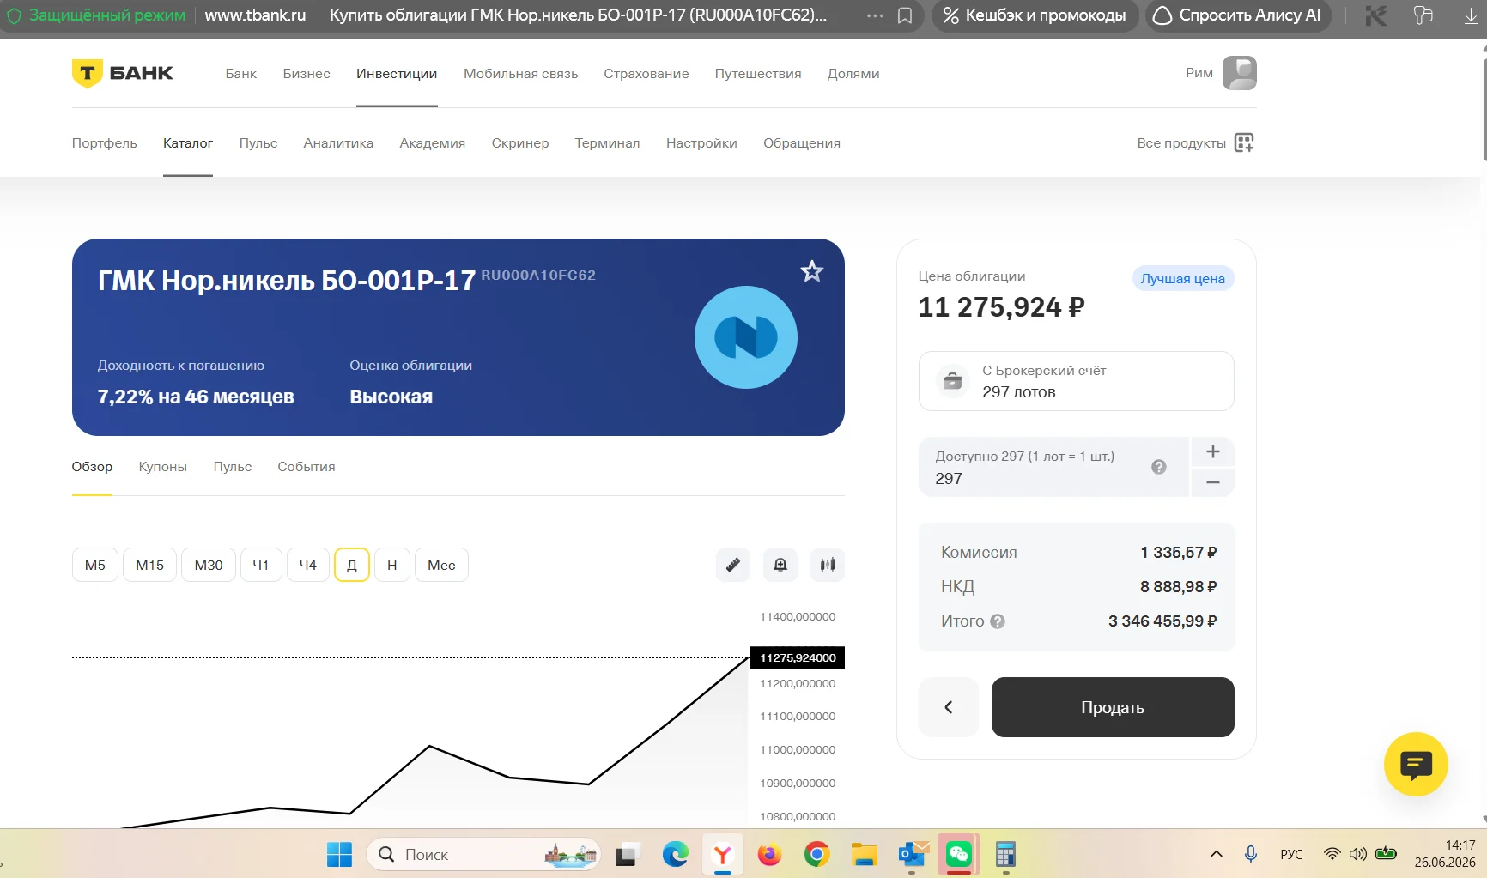Select the Ч4 four-hour timeframe
Image resolution: width=1487 pixels, height=878 pixels.
click(308, 565)
